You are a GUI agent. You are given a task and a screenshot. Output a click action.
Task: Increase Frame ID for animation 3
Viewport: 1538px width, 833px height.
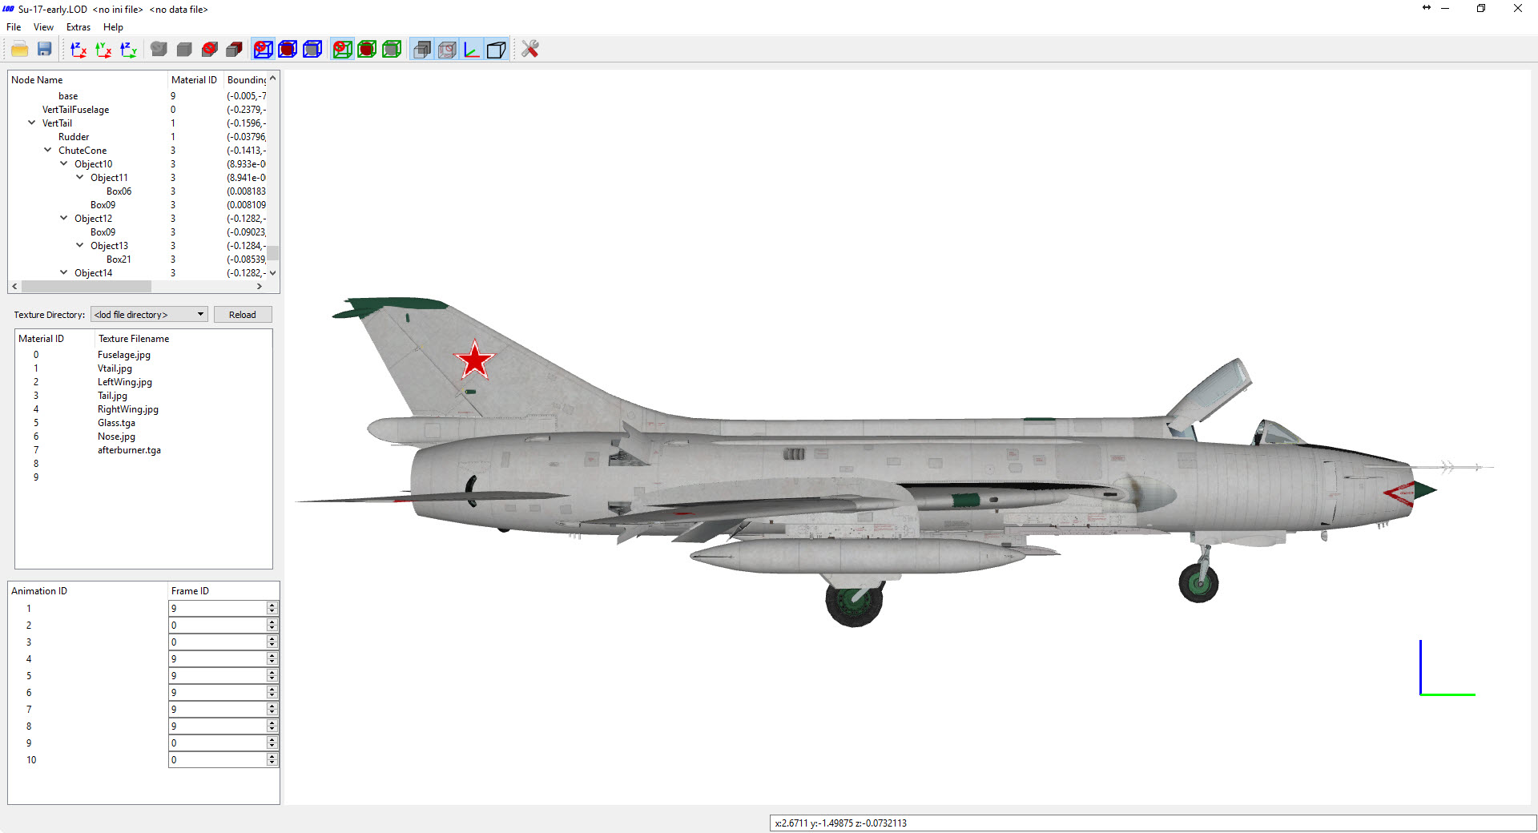272,639
